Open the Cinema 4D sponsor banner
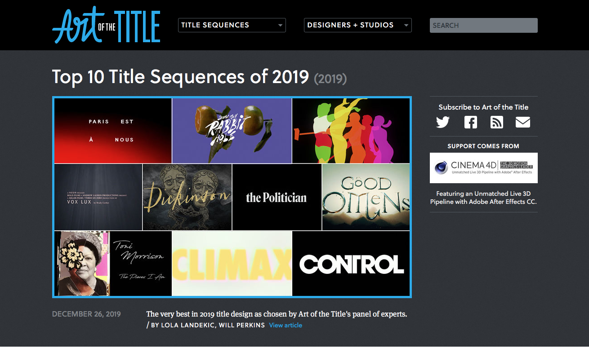Screen dimensions: 589x348 tap(484, 168)
